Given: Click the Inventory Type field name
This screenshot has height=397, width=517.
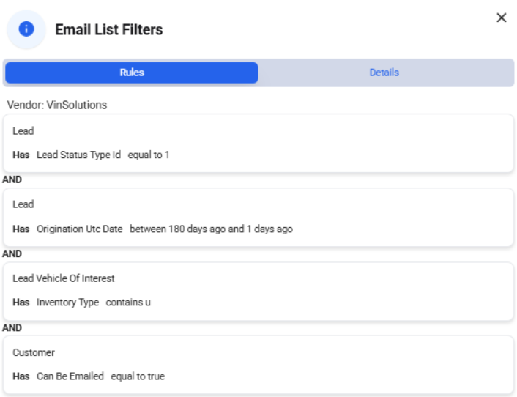Looking at the screenshot, I should pyautogui.click(x=67, y=303).
